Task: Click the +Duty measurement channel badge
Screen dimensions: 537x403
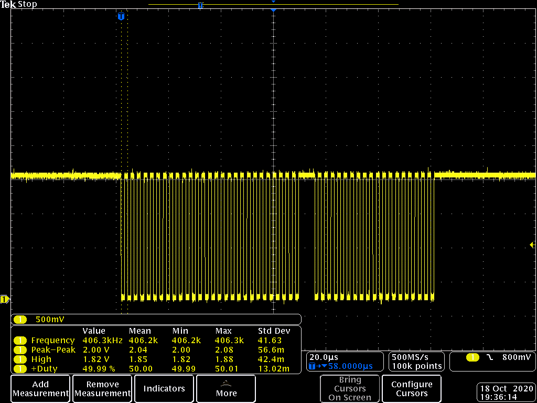Action: [x=20, y=369]
